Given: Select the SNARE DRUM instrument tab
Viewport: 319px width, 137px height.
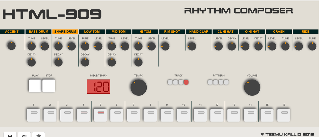Looking at the screenshot, I should tap(65, 31).
